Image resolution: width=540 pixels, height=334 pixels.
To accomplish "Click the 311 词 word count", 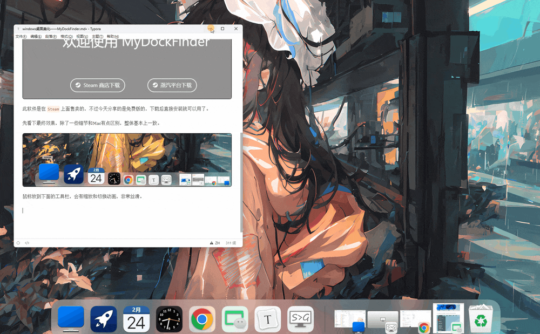I will (x=231, y=243).
